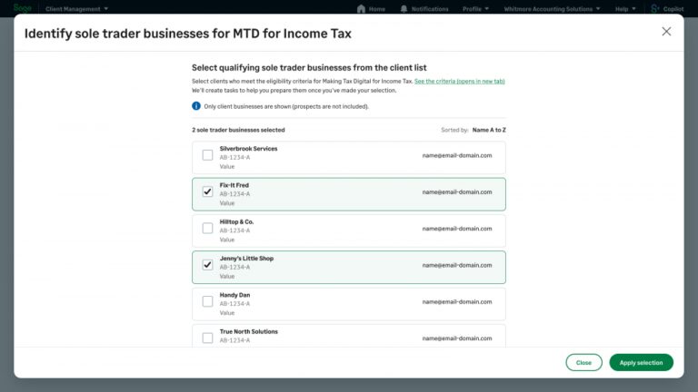The height and width of the screenshot is (392, 698).
Task: Click the blue info icon
Action: pyautogui.click(x=196, y=106)
